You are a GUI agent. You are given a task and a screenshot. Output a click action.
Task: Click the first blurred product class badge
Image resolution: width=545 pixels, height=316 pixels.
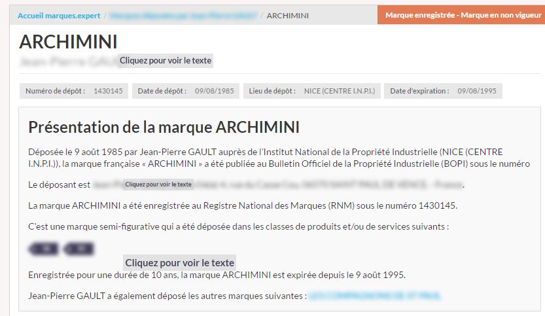click(x=43, y=249)
